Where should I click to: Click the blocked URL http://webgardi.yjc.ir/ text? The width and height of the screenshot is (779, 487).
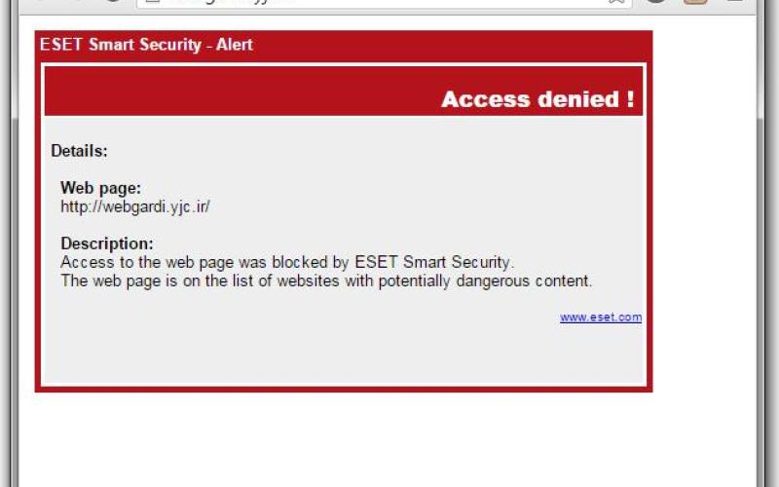point(135,206)
